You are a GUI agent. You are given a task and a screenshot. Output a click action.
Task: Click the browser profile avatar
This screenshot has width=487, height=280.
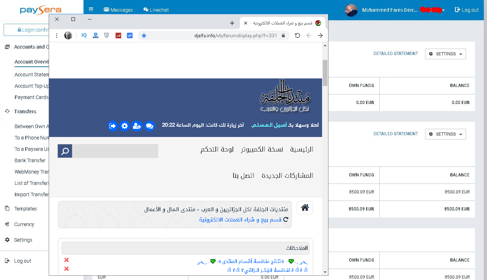(x=68, y=35)
